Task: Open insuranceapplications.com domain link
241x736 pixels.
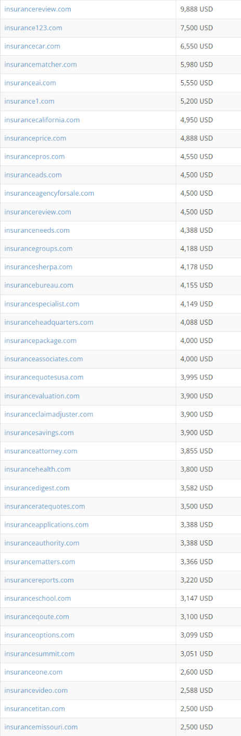Action: (x=46, y=525)
